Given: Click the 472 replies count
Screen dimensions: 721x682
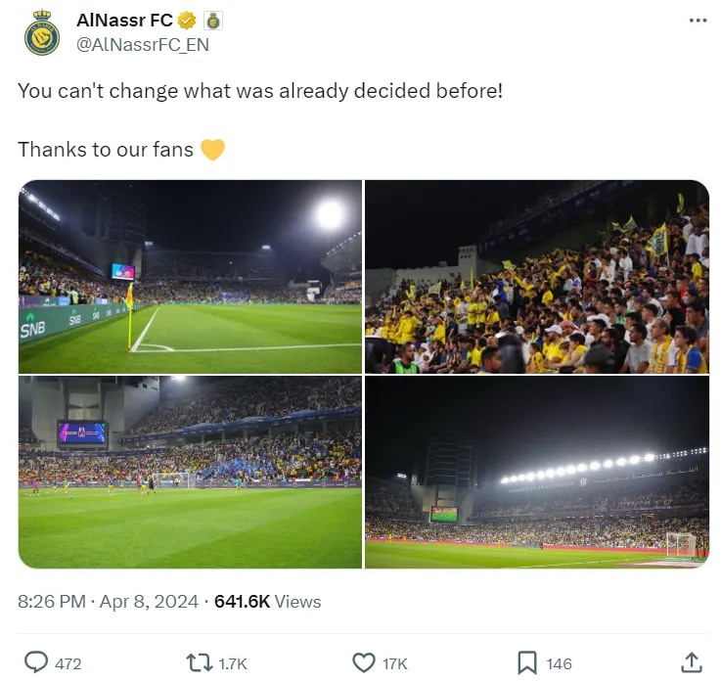Looking at the screenshot, I should [x=68, y=663].
